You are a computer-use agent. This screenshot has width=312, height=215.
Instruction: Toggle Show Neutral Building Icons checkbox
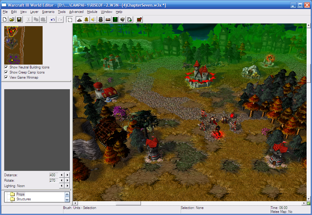tap(6, 67)
